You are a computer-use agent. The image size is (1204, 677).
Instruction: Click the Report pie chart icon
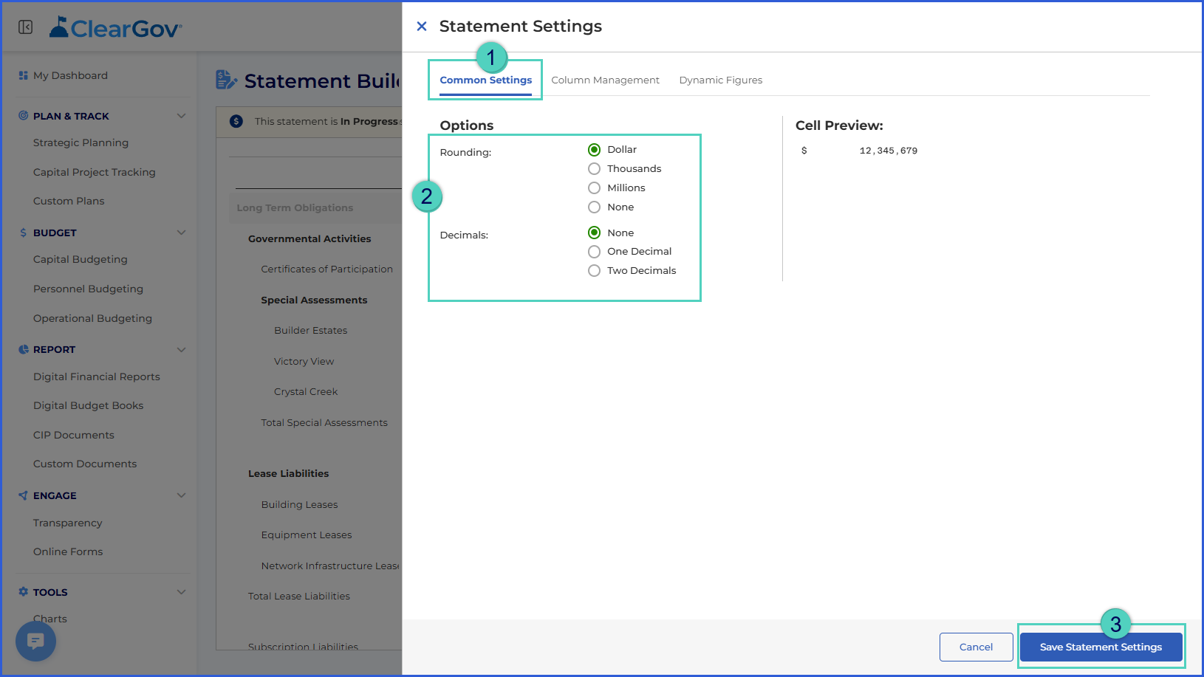click(24, 349)
